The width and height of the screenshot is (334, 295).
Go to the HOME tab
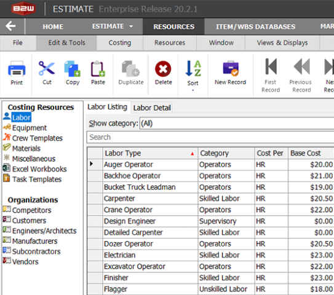53,26
